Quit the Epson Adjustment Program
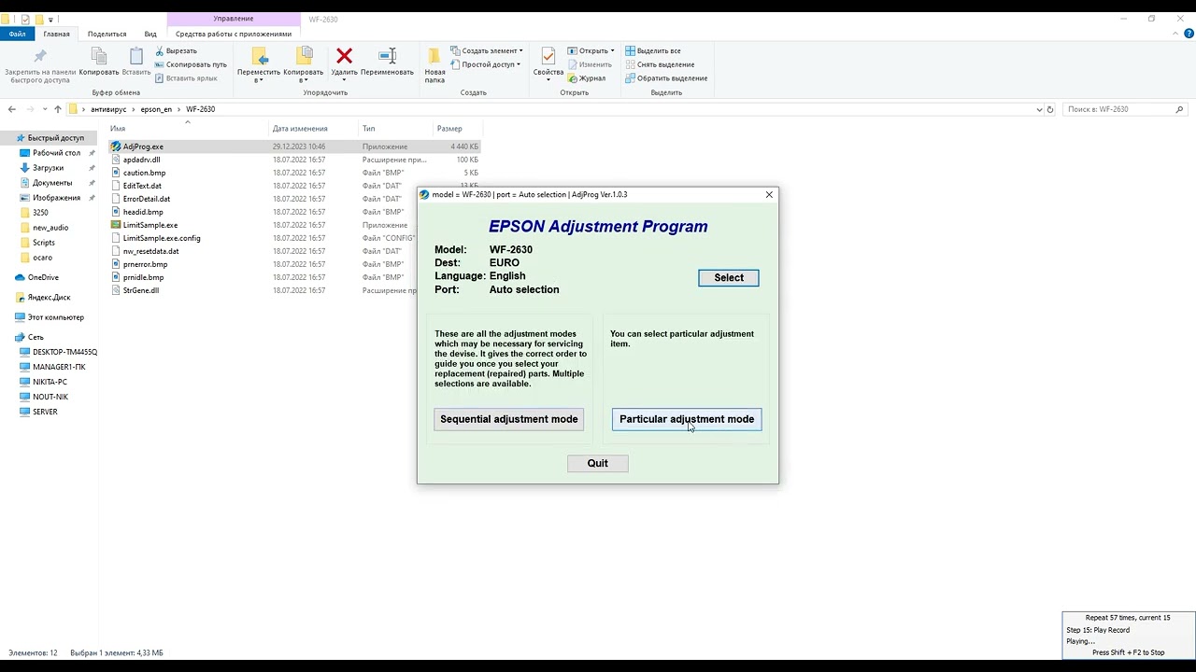Viewport: 1196px width, 672px height. (598, 463)
